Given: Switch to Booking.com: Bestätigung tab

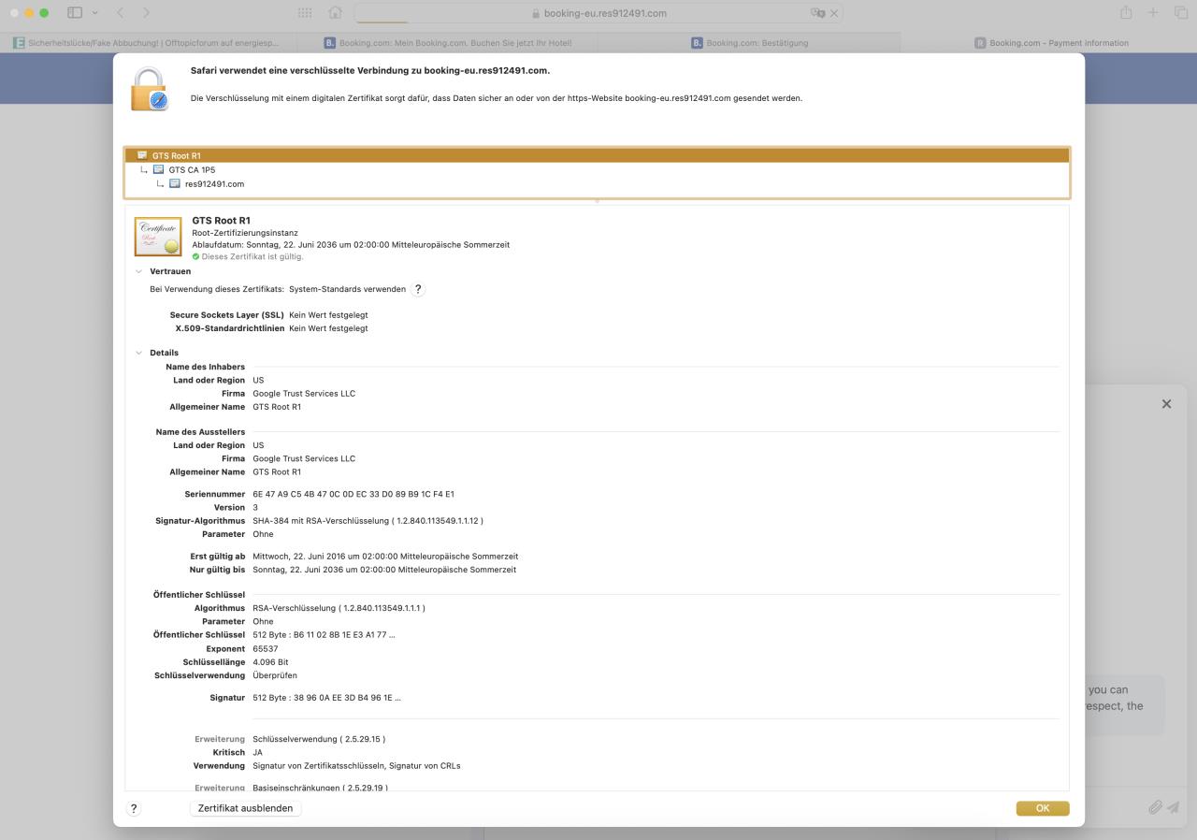Looking at the screenshot, I should point(749,43).
